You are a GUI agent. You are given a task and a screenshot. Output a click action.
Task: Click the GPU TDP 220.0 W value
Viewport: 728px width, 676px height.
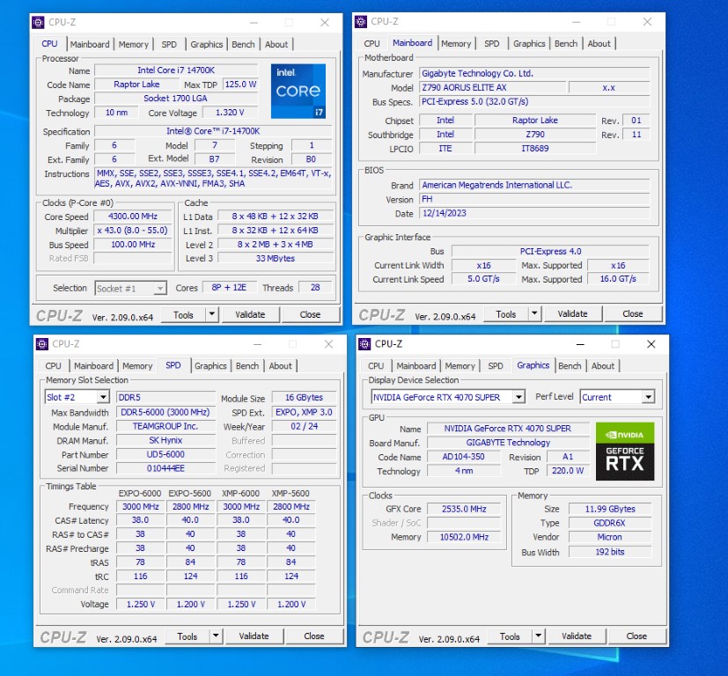[568, 471]
